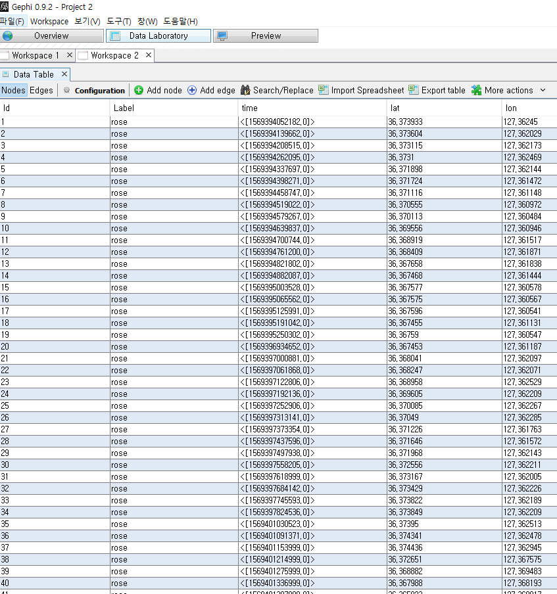Open the Workspace menu

(49, 22)
